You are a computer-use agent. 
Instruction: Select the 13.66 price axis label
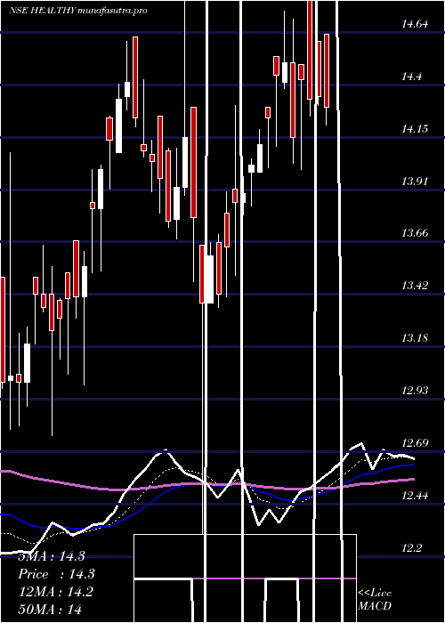pos(415,233)
